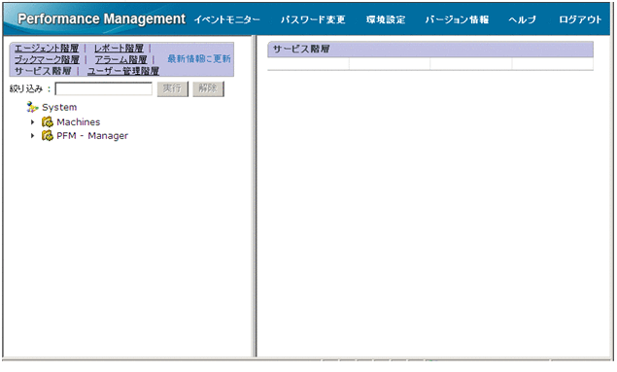This screenshot has width=617, height=372.
Task: Open ヘルプ in the header menu
Action: point(522,19)
